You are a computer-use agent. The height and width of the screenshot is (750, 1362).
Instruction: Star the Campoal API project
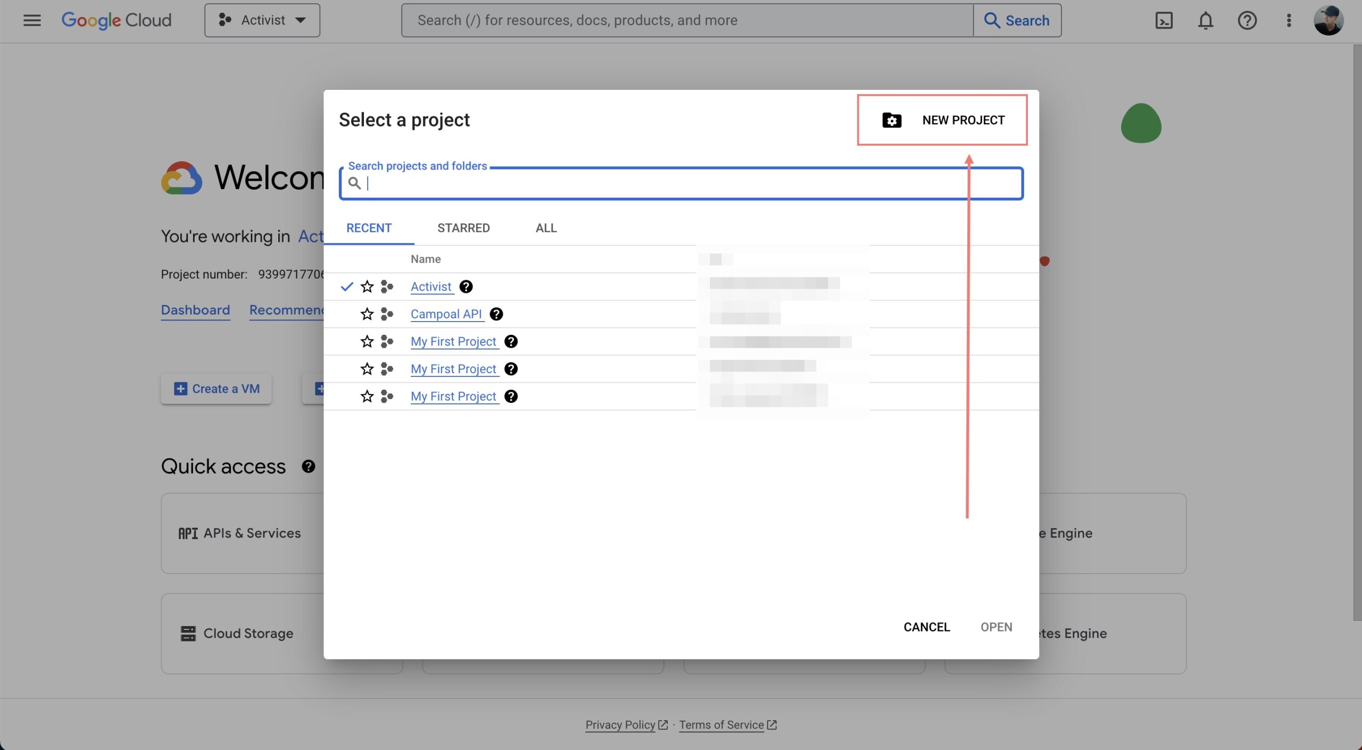367,314
